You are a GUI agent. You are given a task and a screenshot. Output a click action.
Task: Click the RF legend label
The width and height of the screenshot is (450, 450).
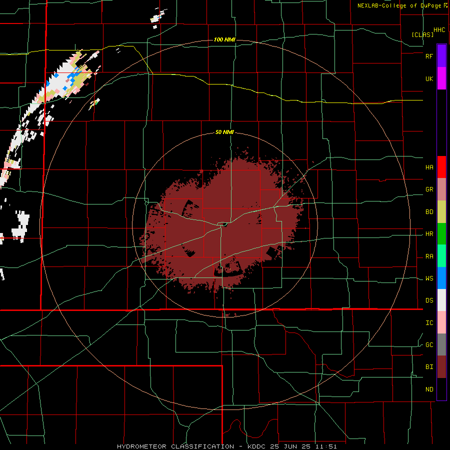click(429, 56)
